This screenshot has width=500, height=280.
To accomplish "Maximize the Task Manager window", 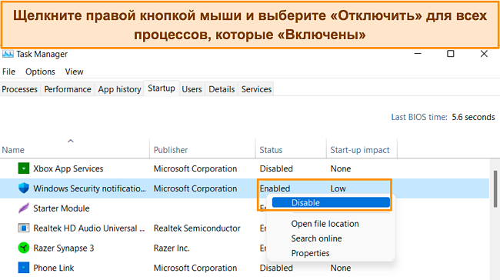I will click(x=451, y=54).
